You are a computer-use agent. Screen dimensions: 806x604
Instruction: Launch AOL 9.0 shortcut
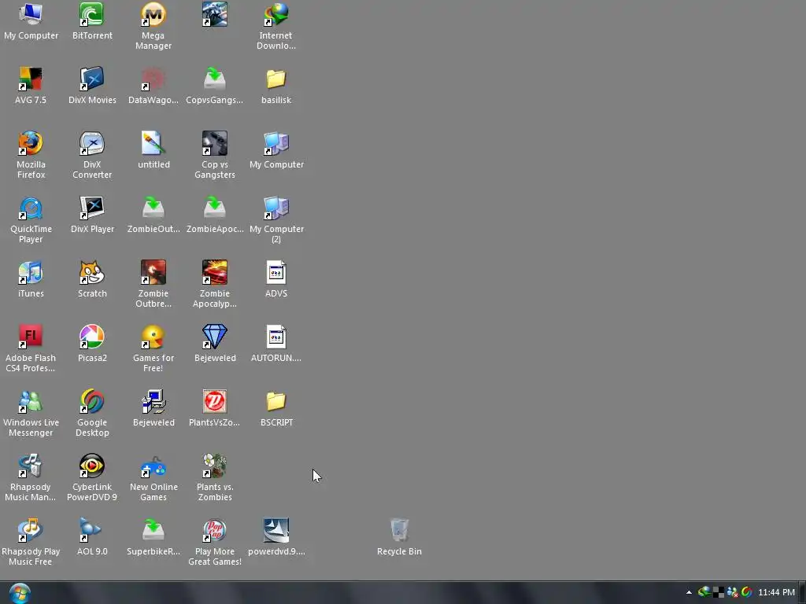(x=92, y=536)
